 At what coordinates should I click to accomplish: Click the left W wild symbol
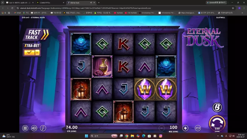pyautogui.click(x=145, y=89)
